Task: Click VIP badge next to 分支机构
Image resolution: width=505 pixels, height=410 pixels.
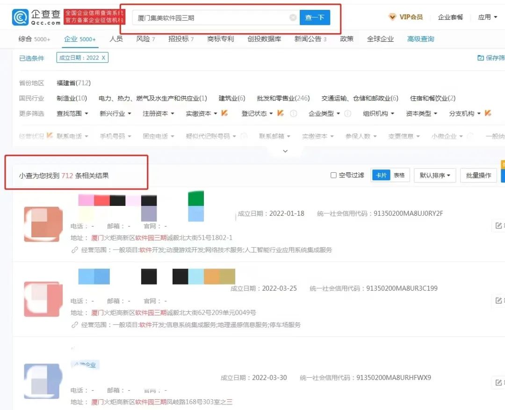Action: point(488,113)
